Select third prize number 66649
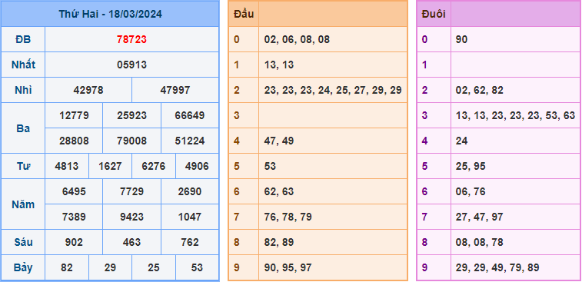 tap(190, 115)
